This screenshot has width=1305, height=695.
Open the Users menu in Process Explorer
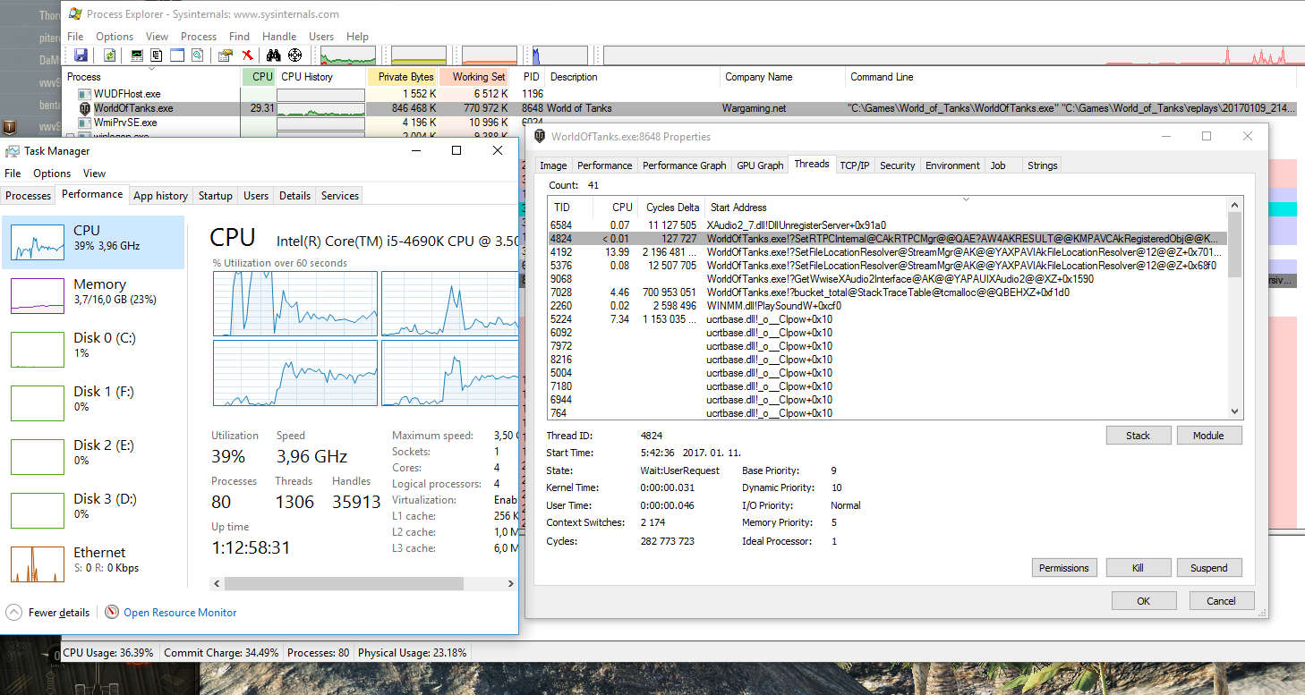point(321,37)
